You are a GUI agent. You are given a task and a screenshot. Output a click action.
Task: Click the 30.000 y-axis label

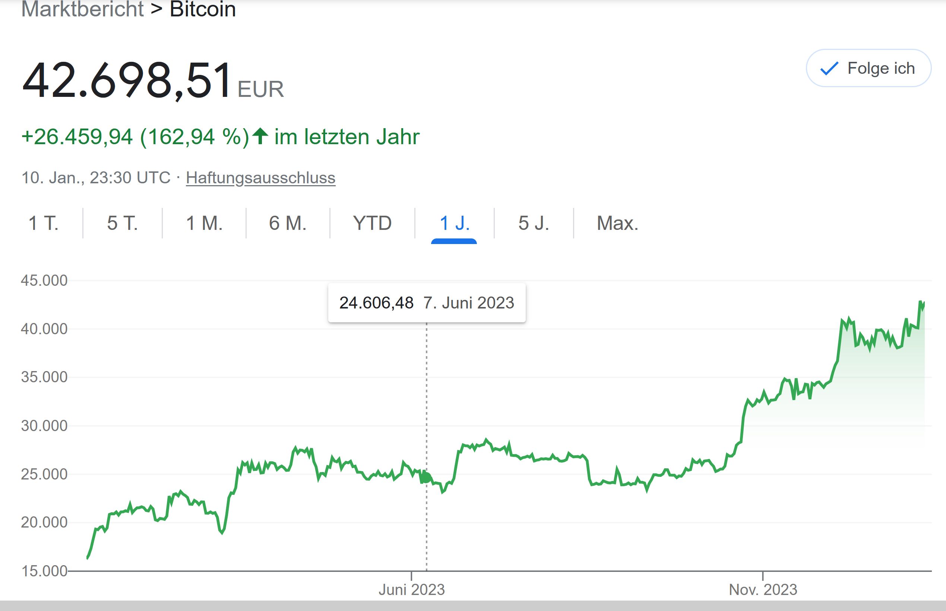(x=44, y=426)
